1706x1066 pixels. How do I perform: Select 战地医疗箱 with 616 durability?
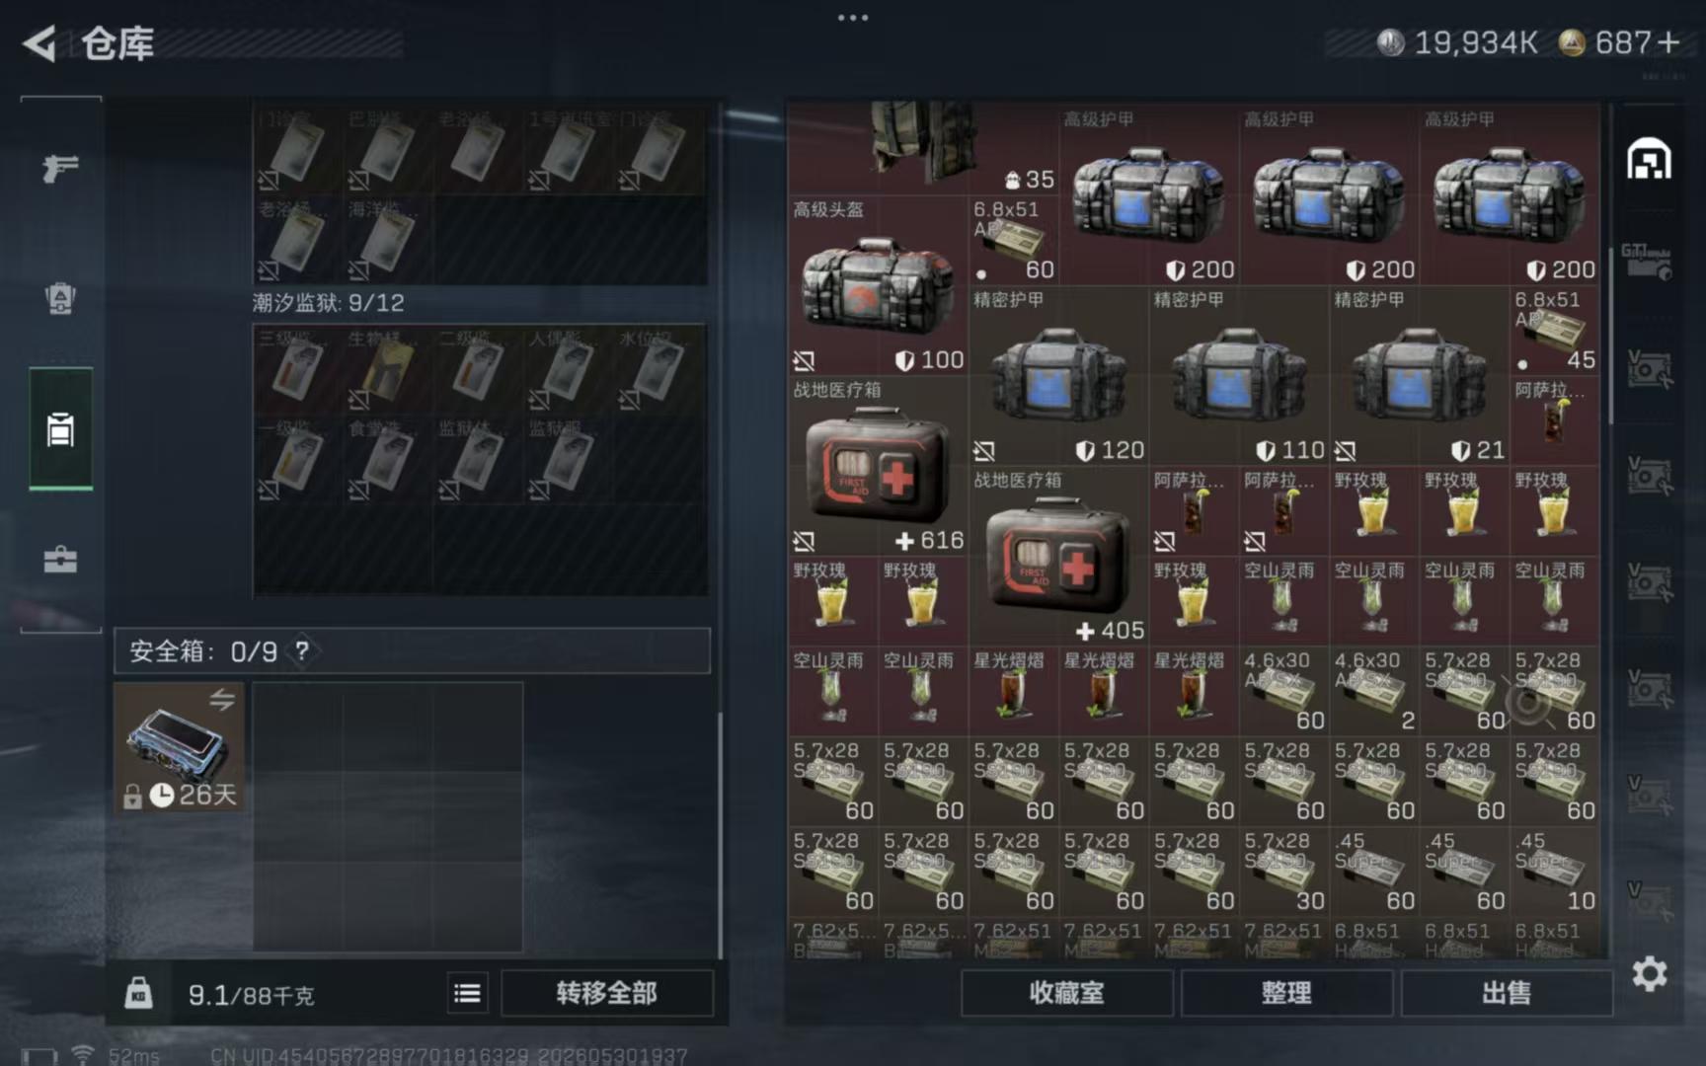878,466
